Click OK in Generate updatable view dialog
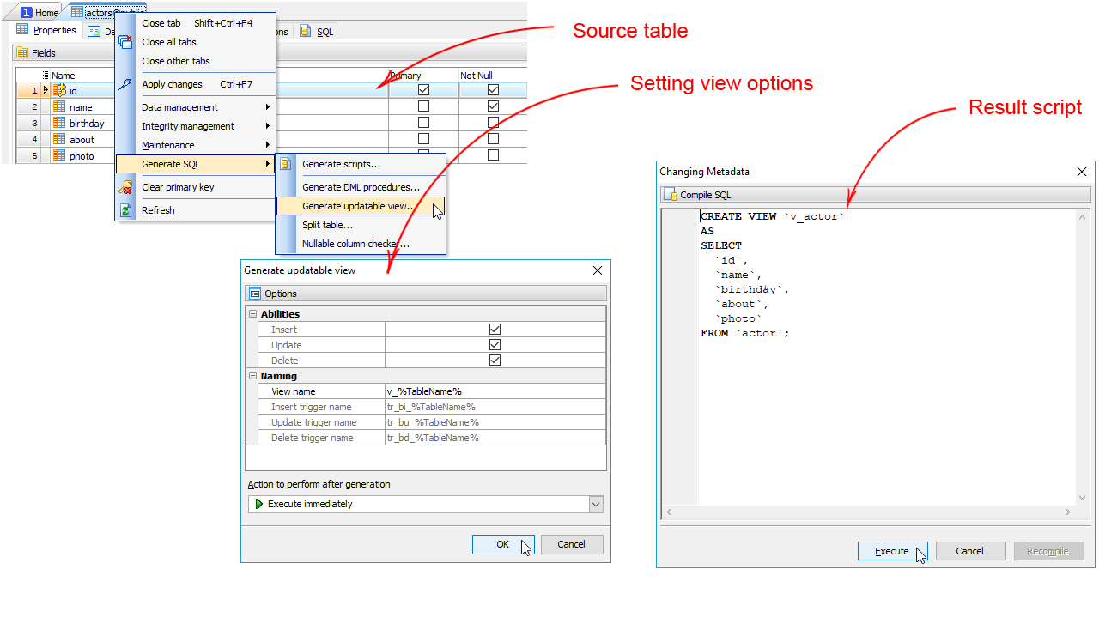 click(x=502, y=544)
